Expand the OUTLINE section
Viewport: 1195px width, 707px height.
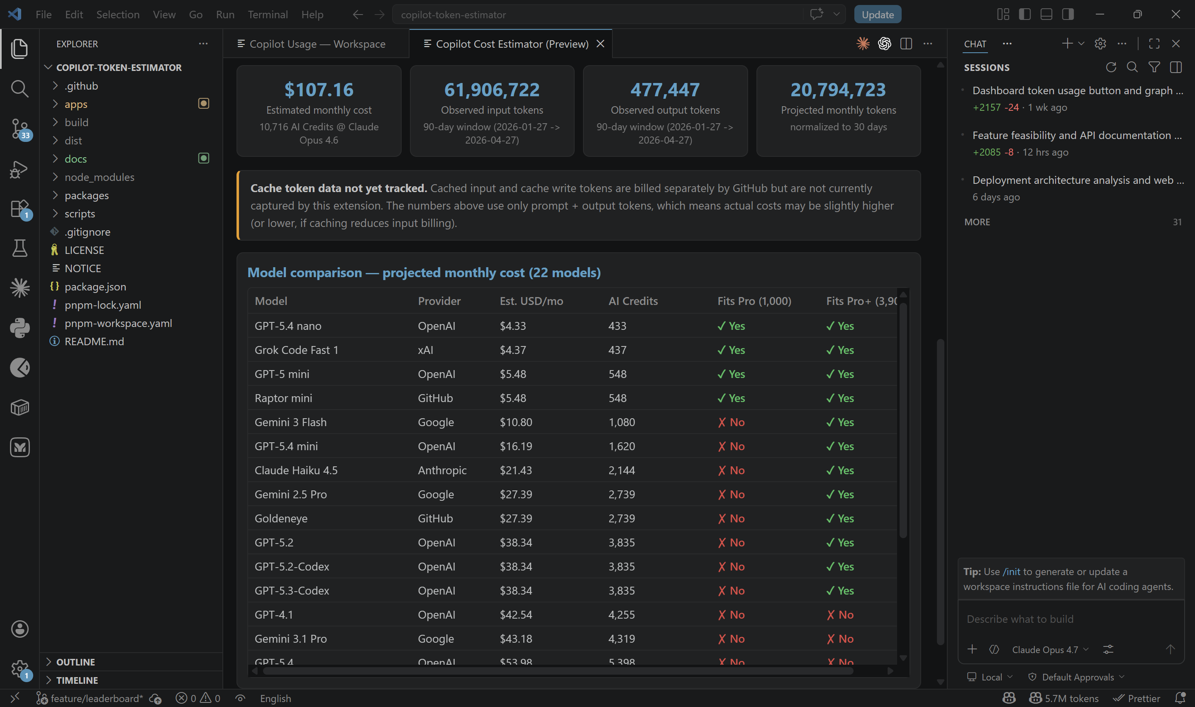131,662
